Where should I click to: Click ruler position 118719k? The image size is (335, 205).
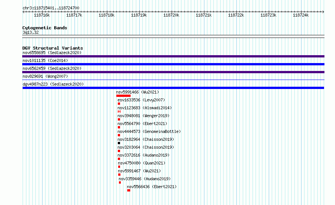click(x=139, y=15)
